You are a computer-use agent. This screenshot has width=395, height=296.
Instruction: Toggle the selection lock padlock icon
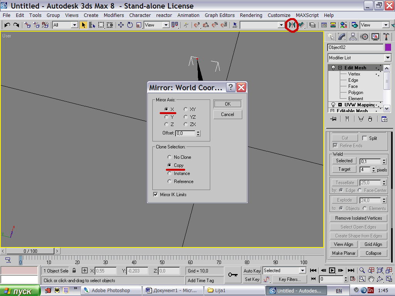(x=74, y=270)
